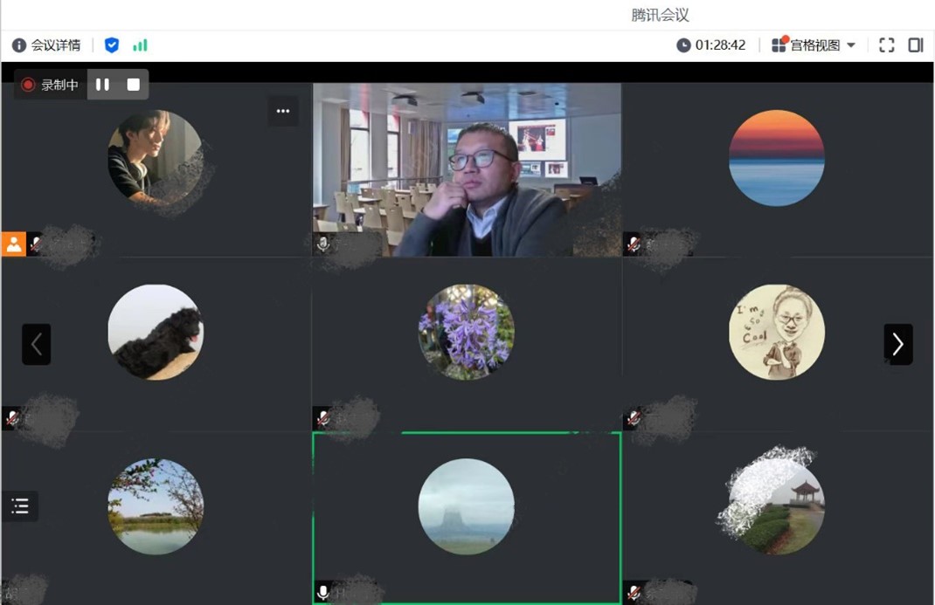Pause the recording
935x605 pixels.
point(102,85)
